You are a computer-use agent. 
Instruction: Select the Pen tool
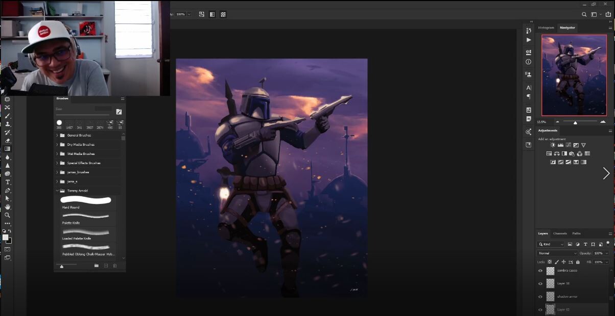tap(7, 190)
